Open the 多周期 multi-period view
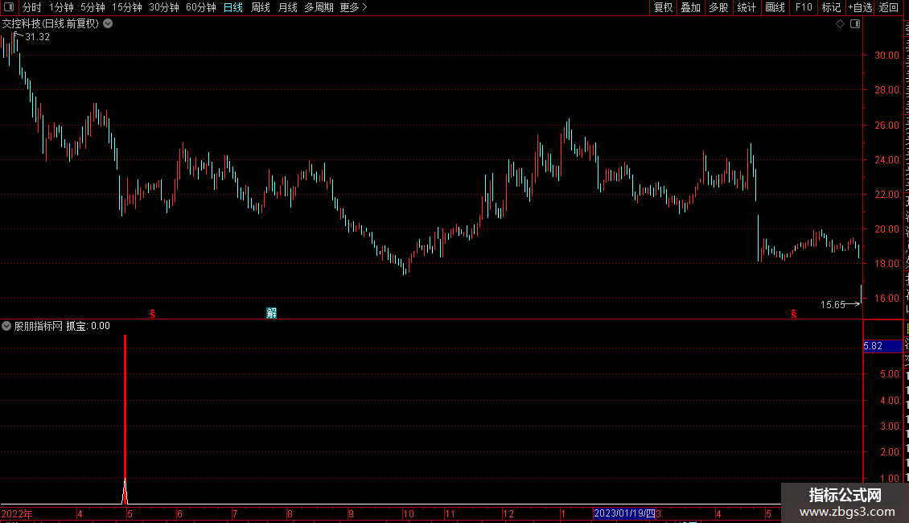909x523 pixels. [319, 7]
